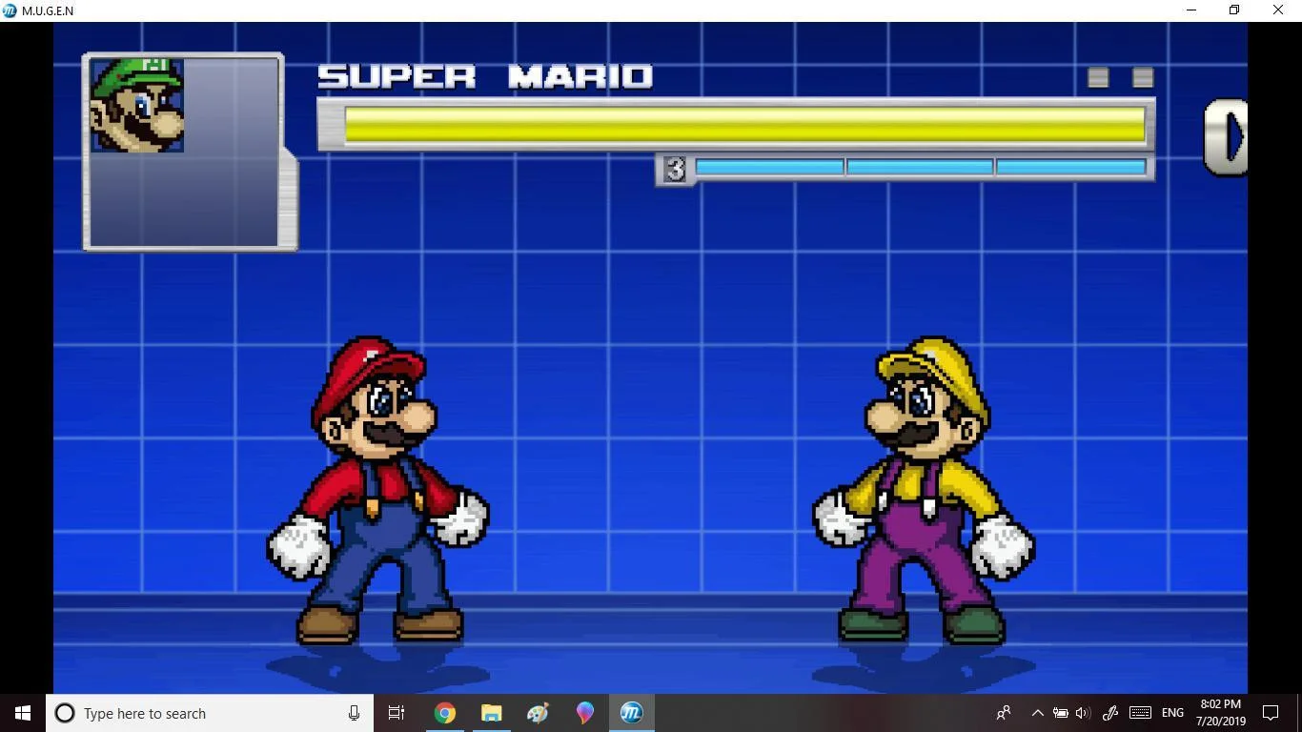Viewport: 1302px width, 732px height.
Task: Open the volume control icon
Action: (1082, 713)
